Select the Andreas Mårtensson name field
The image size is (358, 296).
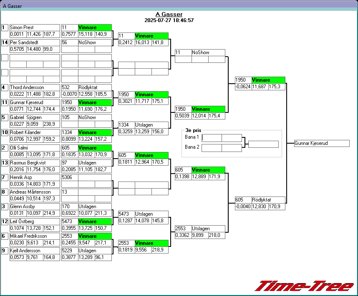(x=35, y=192)
